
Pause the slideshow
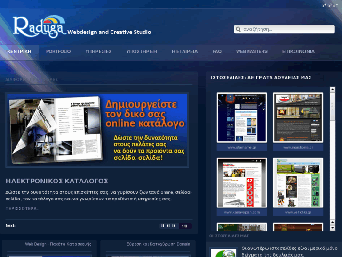pyautogui.click(x=162, y=226)
